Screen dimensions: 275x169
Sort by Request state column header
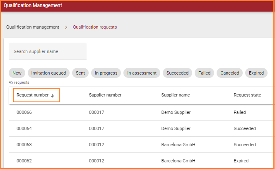[x=247, y=95]
